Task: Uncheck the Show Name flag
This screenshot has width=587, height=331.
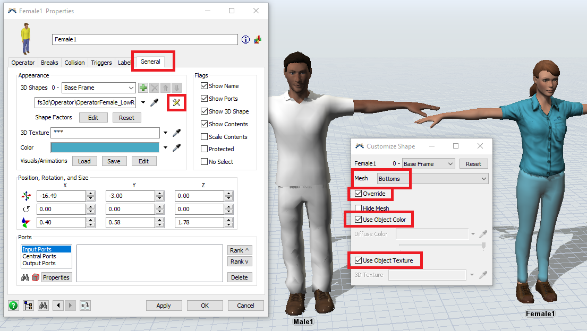Action: [x=204, y=86]
